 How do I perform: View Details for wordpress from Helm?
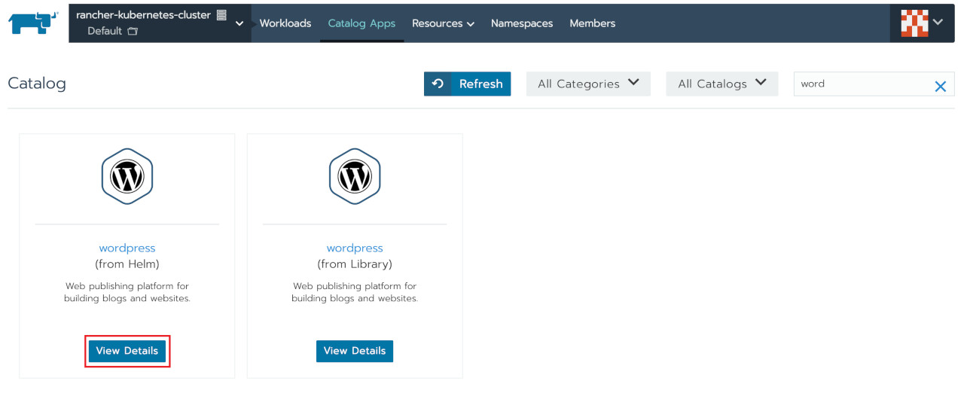pyautogui.click(x=127, y=351)
